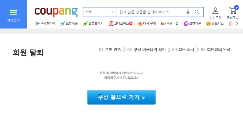Click the 쿠팡 회원탈퇴가 완료되었습니다 message

coord(121,73)
